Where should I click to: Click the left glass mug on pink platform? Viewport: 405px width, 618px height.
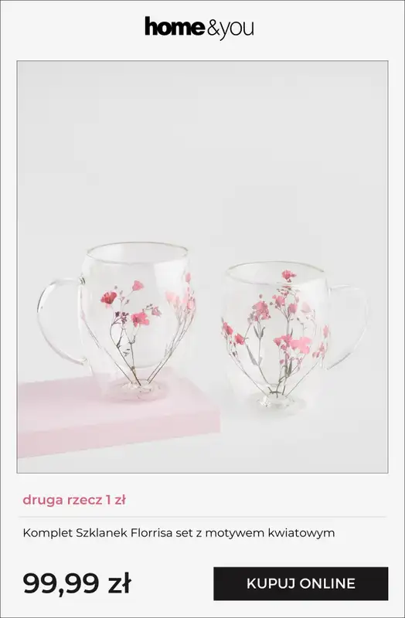click(x=118, y=319)
